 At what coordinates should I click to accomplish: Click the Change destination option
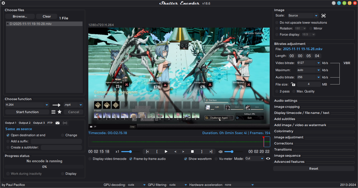(69, 135)
